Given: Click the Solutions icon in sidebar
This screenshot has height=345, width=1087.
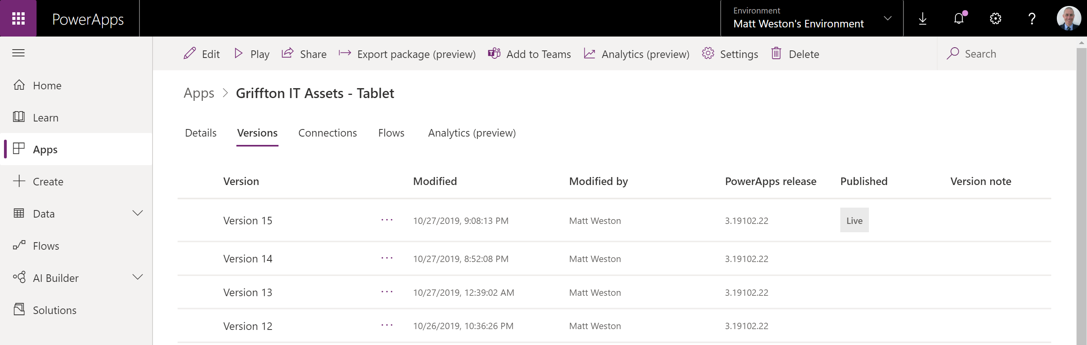Looking at the screenshot, I should pos(19,309).
